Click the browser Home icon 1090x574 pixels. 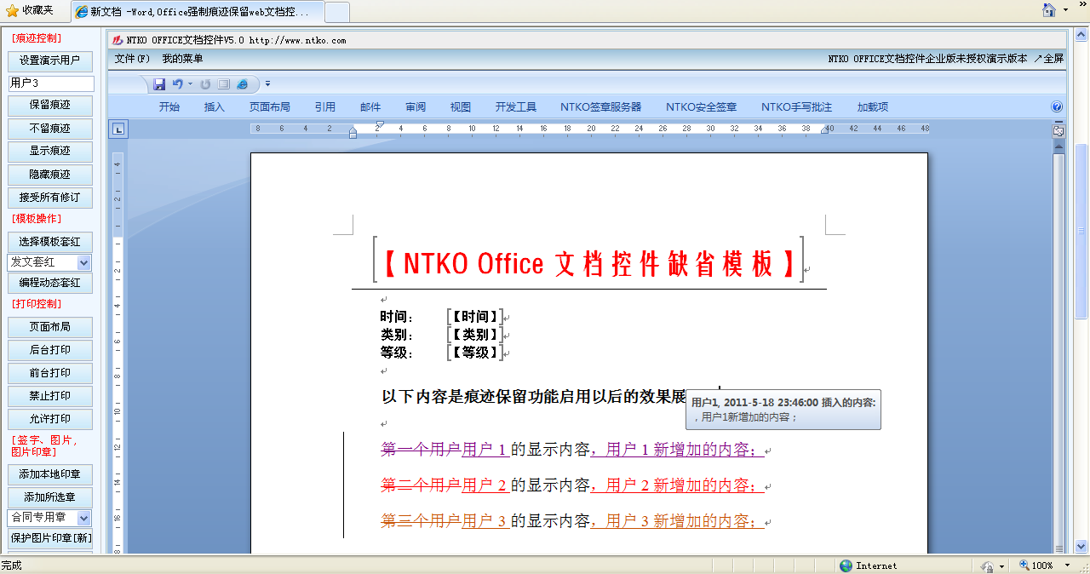[x=1050, y=10]
